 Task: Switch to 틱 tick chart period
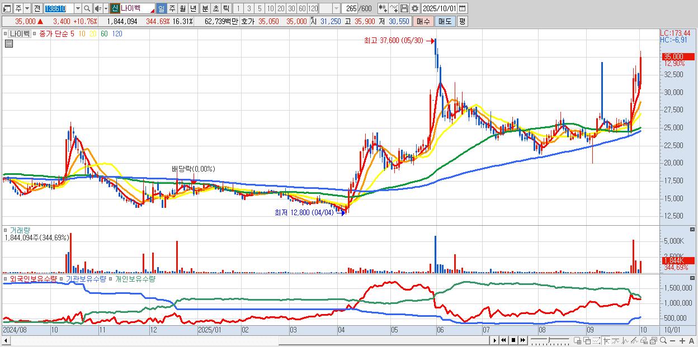pos(226,9)
